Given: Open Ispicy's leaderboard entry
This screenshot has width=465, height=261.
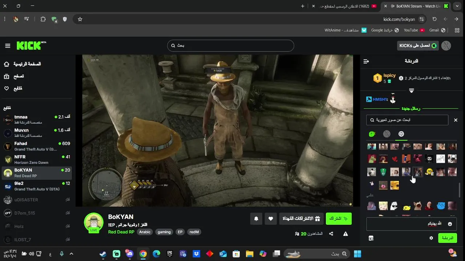Looking at the screenshot, I should (x=385, y=78).
